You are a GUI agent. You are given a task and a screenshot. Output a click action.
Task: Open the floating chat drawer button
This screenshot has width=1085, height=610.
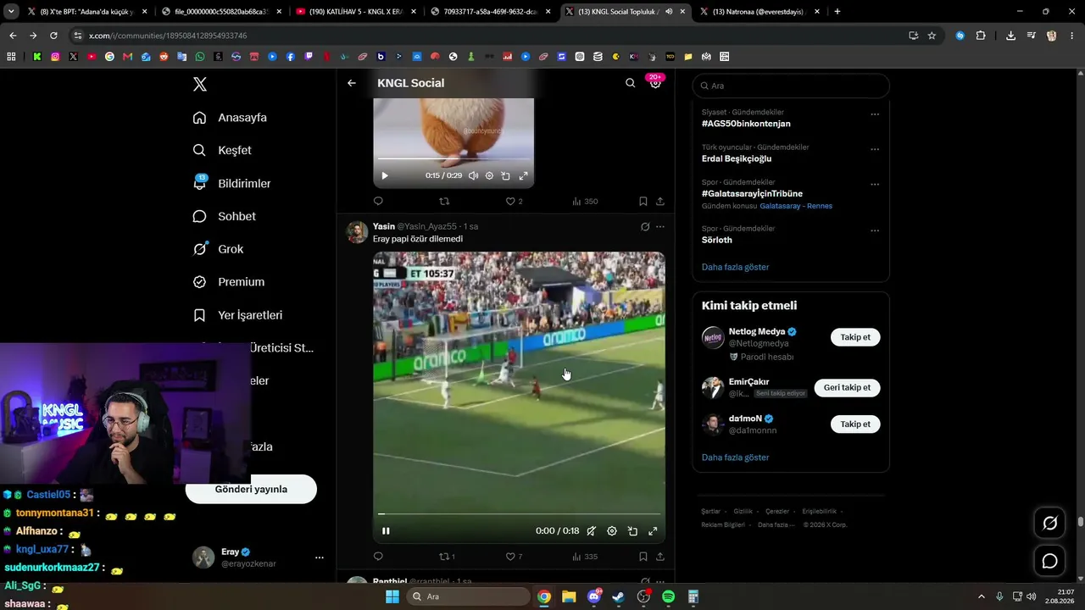pos(1049,561)
